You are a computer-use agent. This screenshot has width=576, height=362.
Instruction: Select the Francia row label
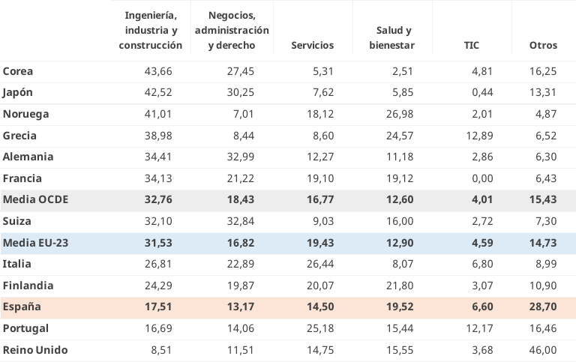(x=22, y=178)
